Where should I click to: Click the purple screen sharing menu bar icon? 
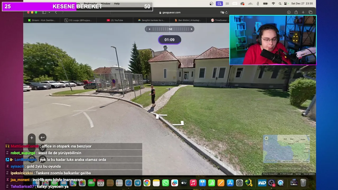(x=219, y=4)
